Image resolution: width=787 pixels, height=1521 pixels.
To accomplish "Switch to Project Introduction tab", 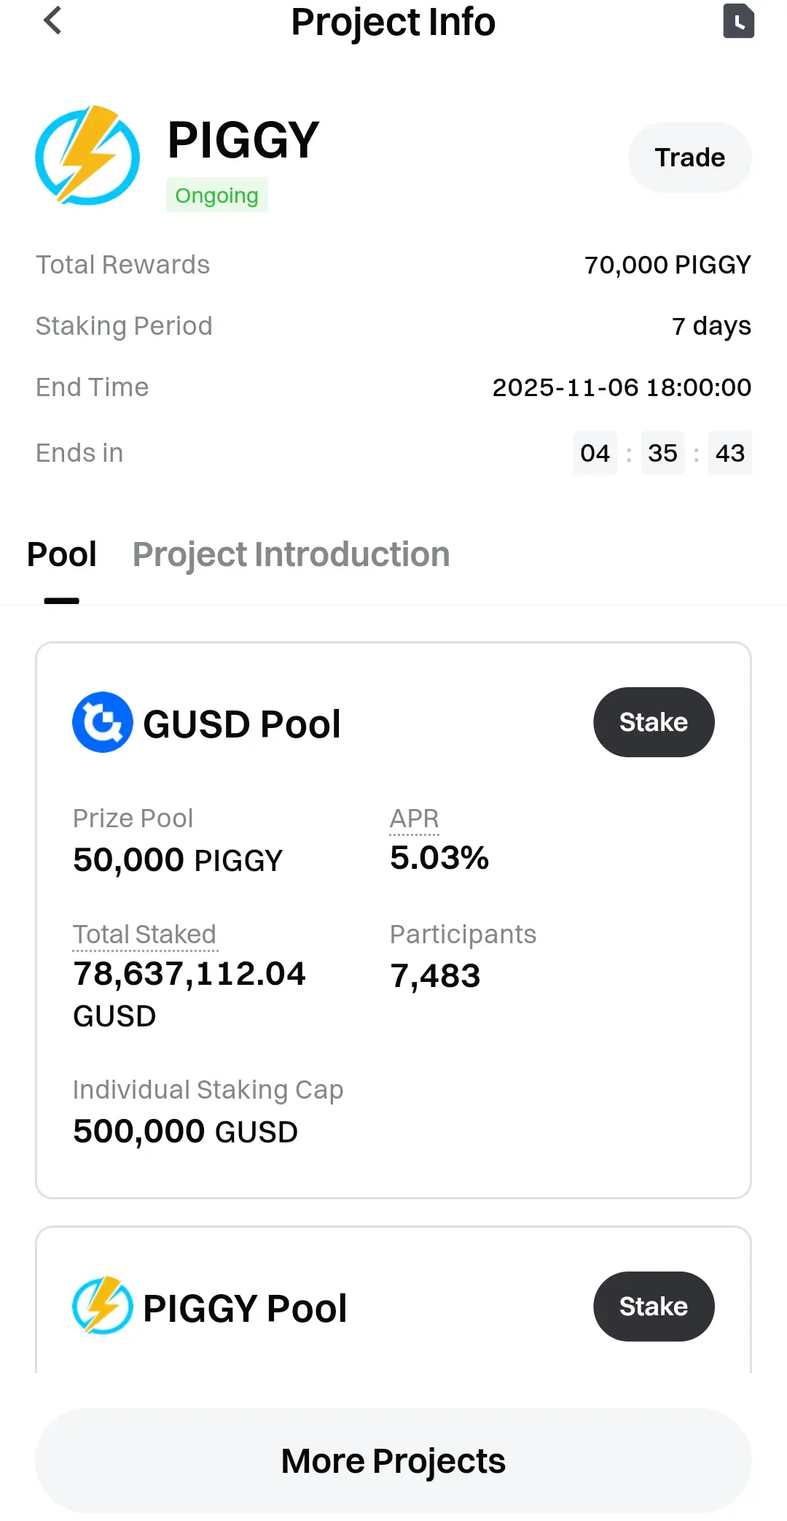I will click(291, 554).
